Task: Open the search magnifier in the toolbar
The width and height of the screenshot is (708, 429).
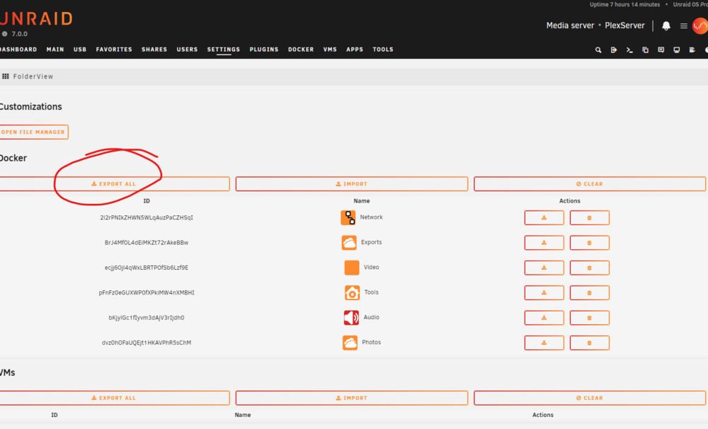Action: click(x=598, y=50)
